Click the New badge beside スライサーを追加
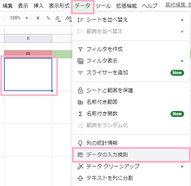Screen dimensions: 191x186 (x=177, y=72)
